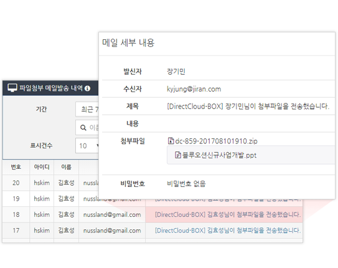Sort by the 아이디 column header
The width and height of the screenshot is (338, 268).
coord(42,167)
